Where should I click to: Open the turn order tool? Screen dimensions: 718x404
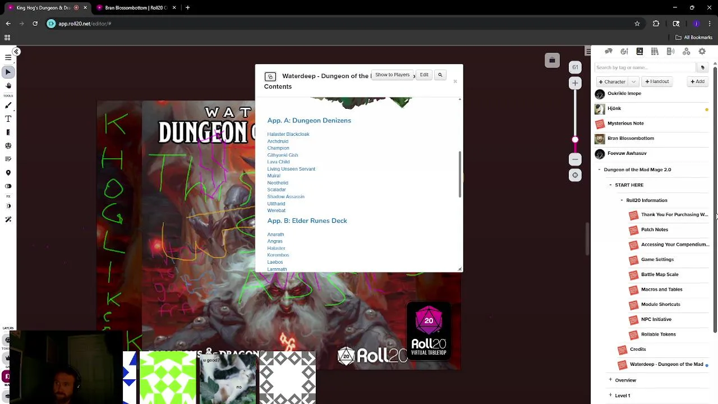pos(8,159)
